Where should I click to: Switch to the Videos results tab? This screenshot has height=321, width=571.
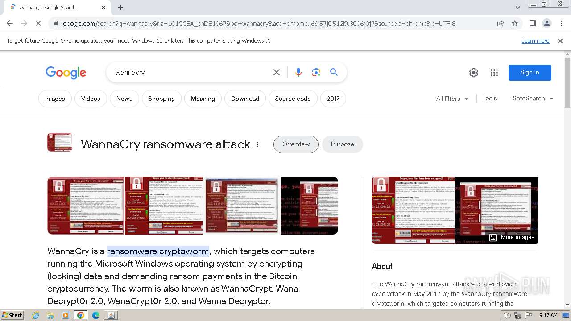(x=91, y=99)
